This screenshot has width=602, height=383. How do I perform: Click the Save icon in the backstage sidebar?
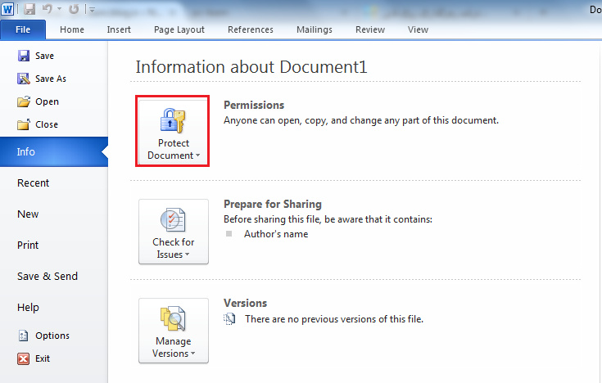click(24, 56)
